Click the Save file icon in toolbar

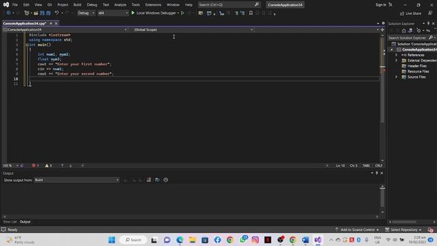pos(42,13)
